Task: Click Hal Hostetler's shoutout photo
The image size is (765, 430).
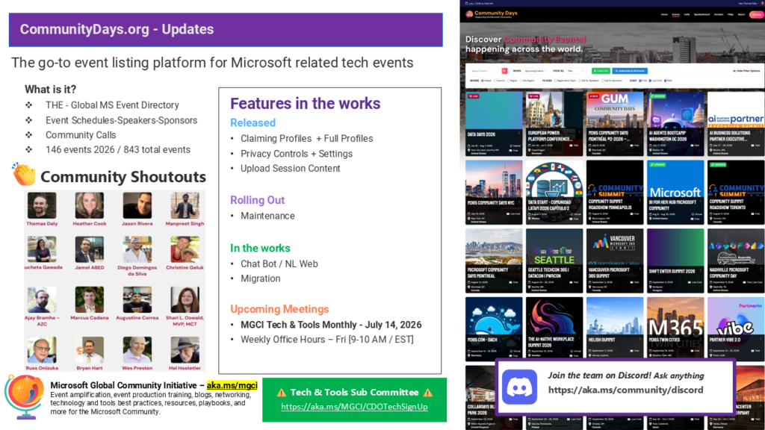Action: [185, 349]
